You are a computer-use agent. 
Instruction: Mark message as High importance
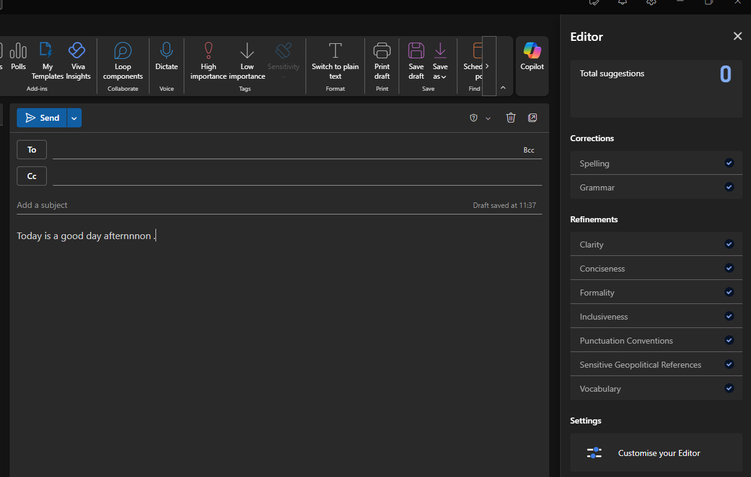[x=208, y=60]
